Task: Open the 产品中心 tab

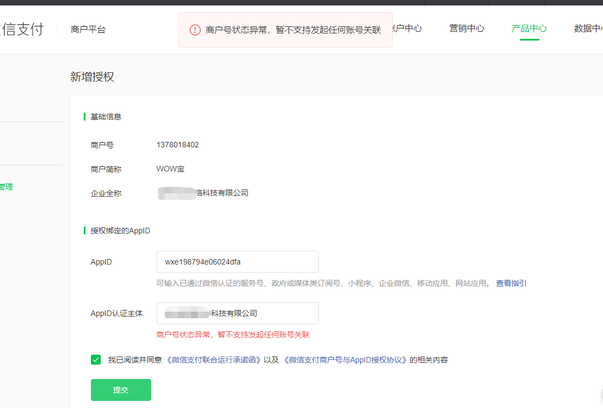Action: (x=529, y=28)
